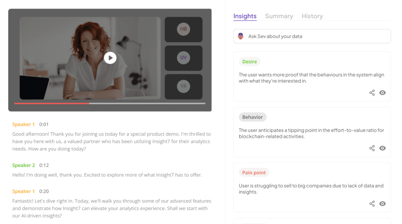Click the Behavior tag label

(252, 117)
